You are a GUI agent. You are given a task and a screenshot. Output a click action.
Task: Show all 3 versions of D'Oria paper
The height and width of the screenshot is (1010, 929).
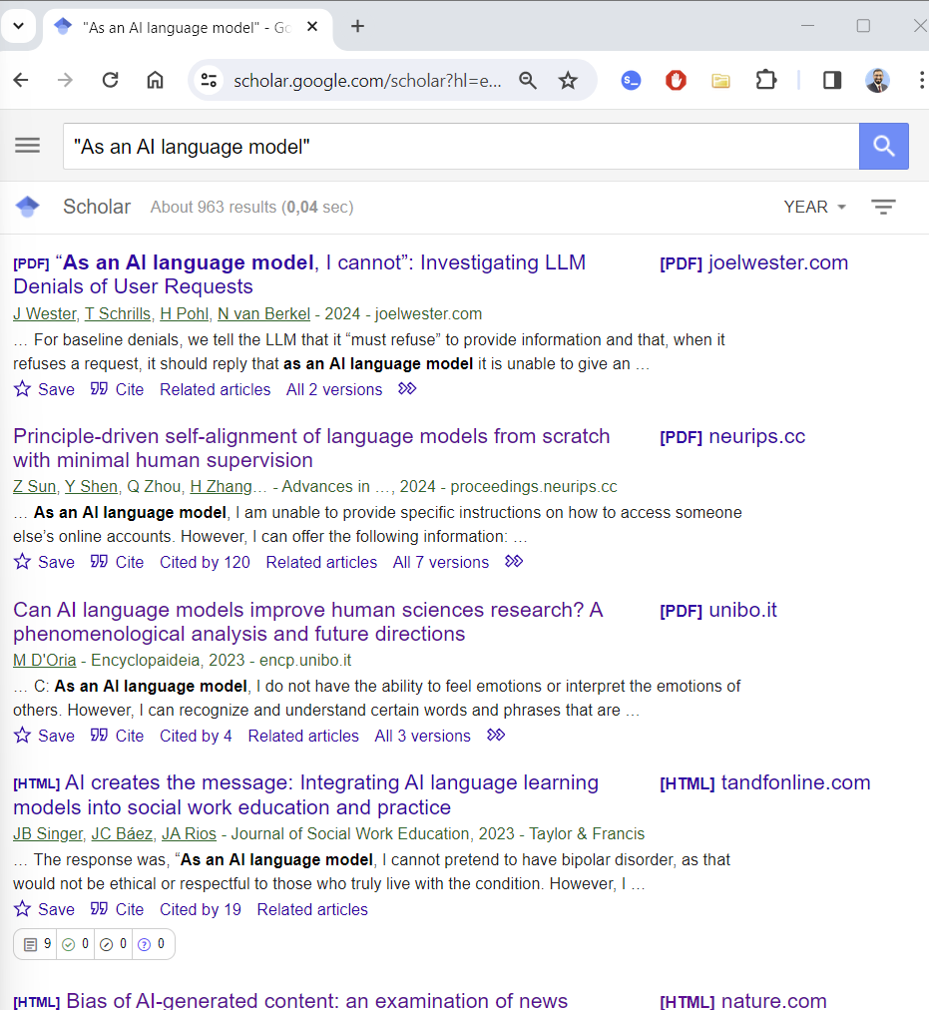tap(423, 736)
